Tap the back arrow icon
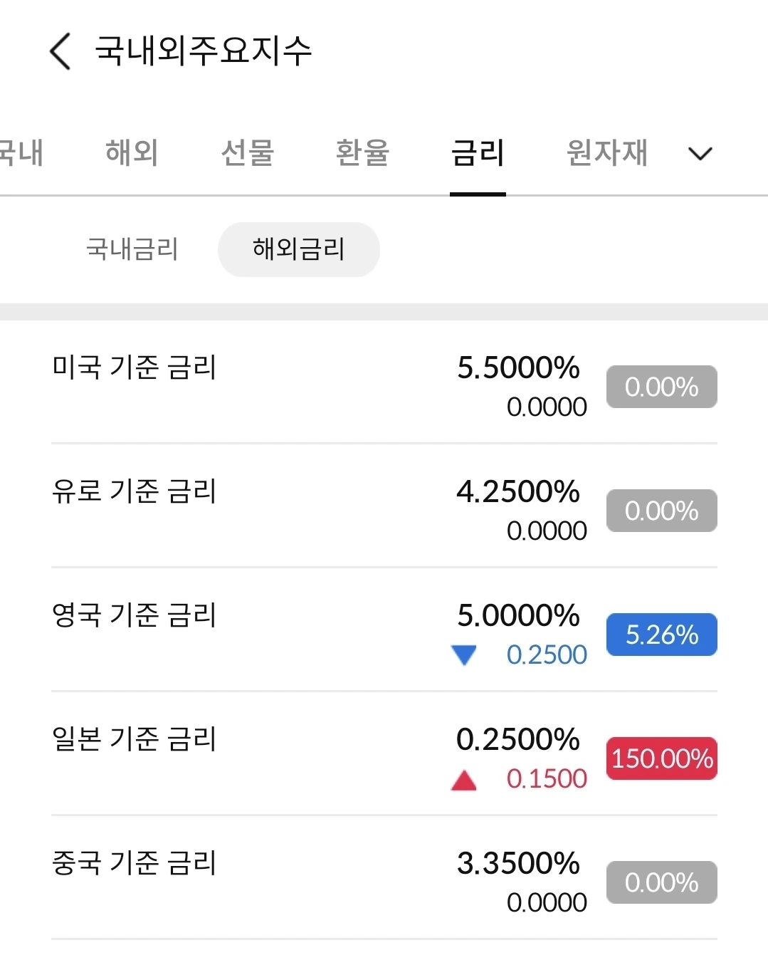 [61, 51]
